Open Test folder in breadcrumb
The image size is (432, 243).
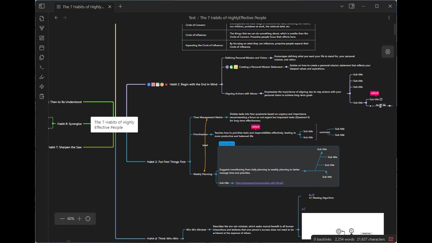192,18
